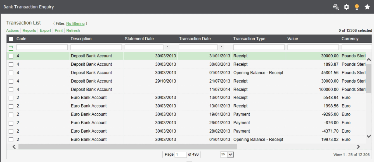The image size is (374, 162).
Task: Click the Value filter text box
Action: 313,47
